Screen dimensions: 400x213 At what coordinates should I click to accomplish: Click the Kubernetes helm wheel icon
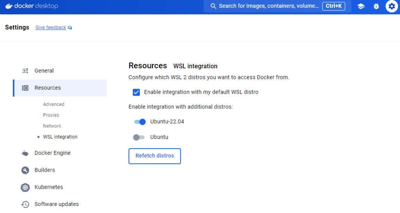[25, 187]
